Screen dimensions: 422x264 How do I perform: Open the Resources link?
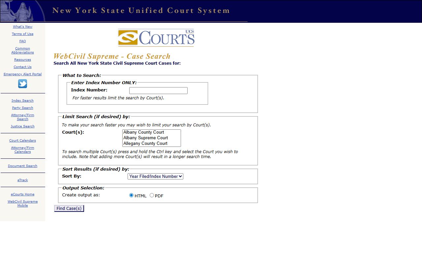pos(23,60)
